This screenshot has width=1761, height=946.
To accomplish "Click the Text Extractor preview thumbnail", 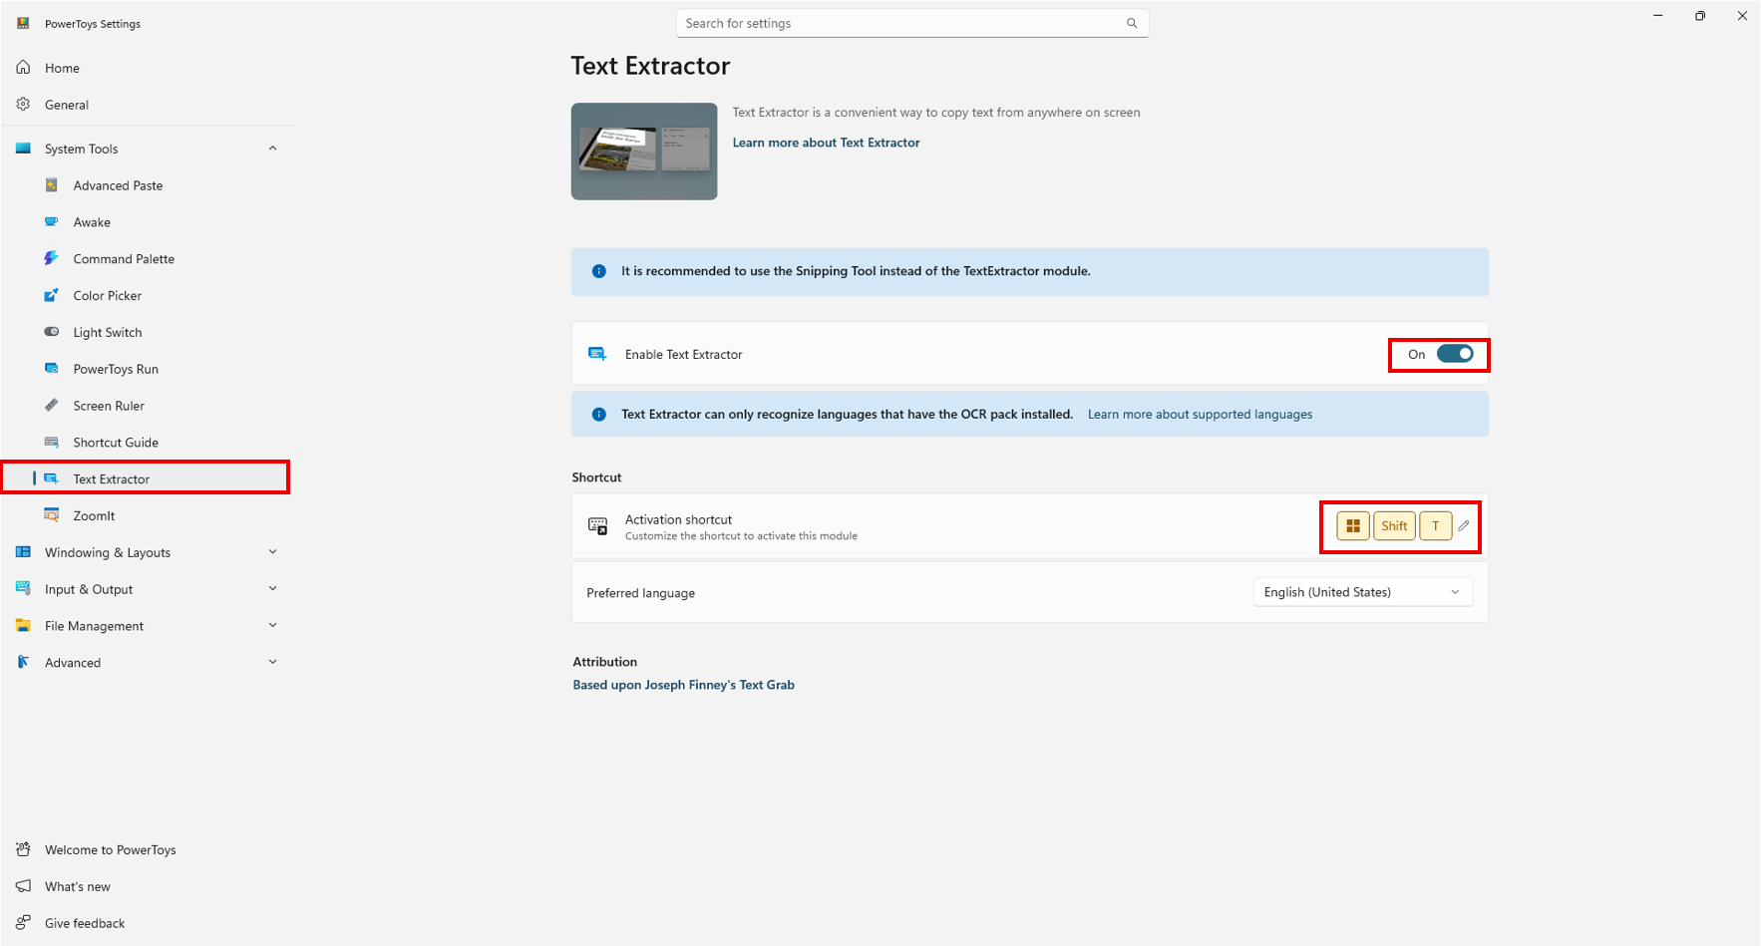I will click(644, 152).
